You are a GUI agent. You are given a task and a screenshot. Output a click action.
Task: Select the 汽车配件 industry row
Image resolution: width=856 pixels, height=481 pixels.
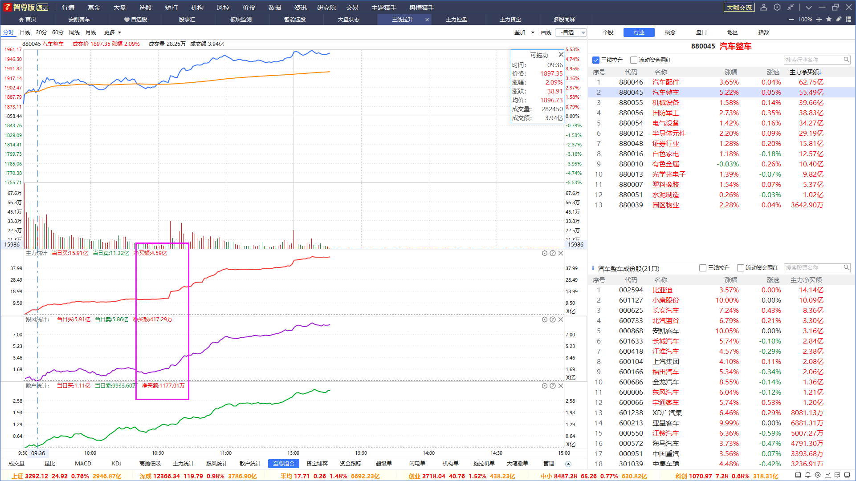click(721, 82)
